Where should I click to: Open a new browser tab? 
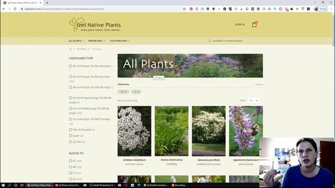click(47, 3)
